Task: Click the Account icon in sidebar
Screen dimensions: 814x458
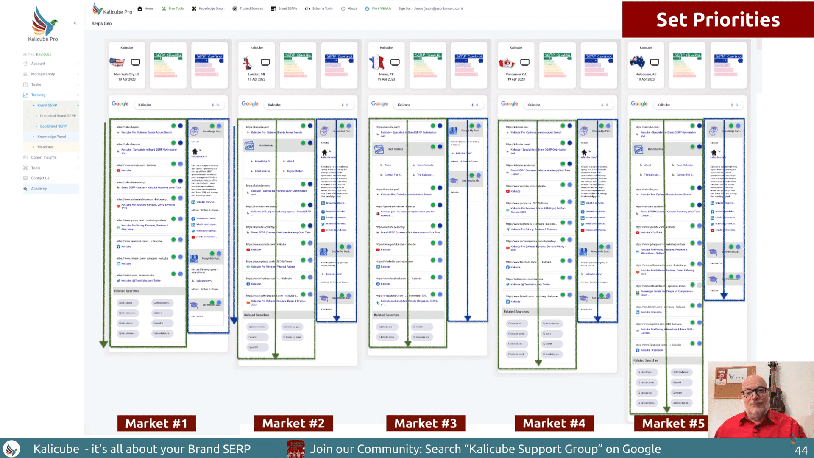Action: pos(25,64)
